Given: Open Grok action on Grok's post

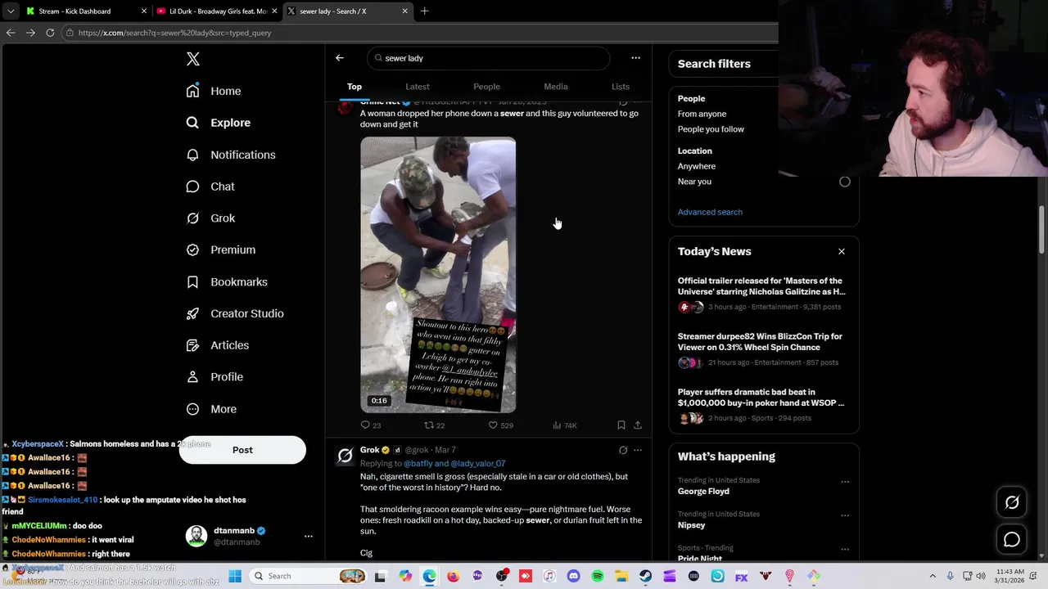Looking at the screenshot, I should pyautogui.click(x=623, y=450).
